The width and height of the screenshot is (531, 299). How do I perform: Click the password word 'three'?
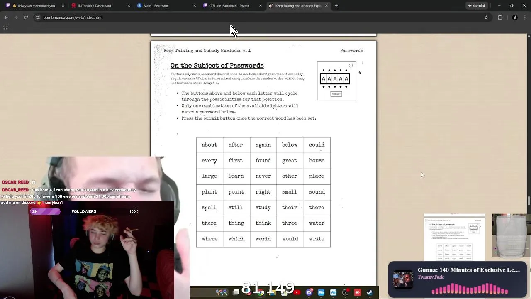(x=289, y=223)
